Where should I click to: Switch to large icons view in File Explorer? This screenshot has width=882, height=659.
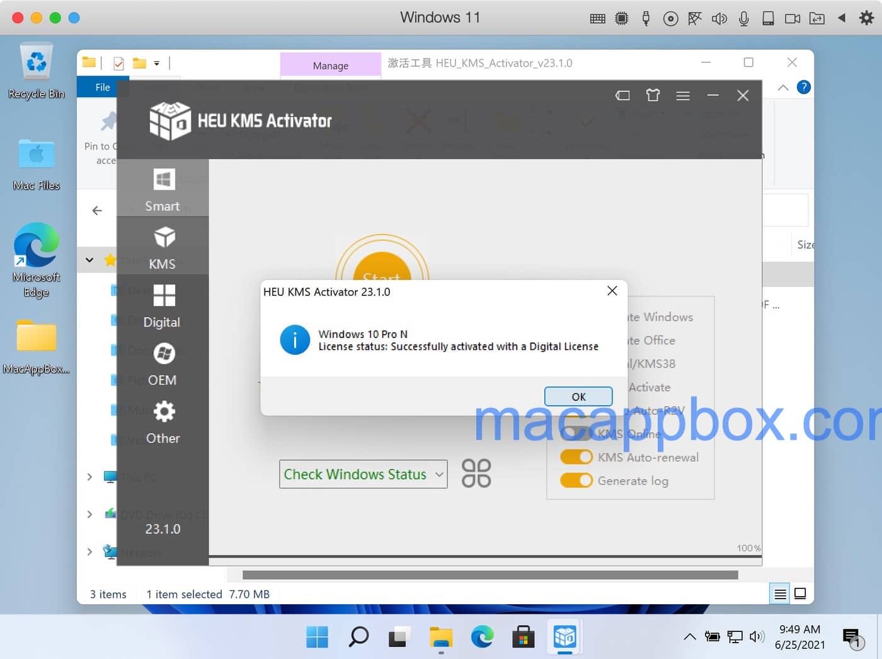pyautogui.click(x=800, y=594)
